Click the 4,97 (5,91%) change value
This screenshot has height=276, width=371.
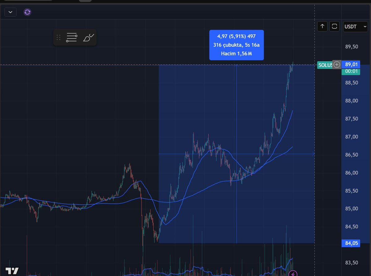pyautogui.click(x=237, y=36)
